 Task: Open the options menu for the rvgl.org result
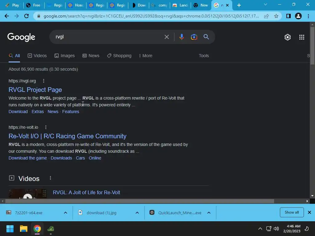[44, 81]
